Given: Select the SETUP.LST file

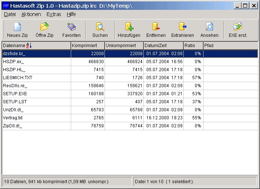Looking at the screenshot, I should pyautogui.click(x=15, y=102).
